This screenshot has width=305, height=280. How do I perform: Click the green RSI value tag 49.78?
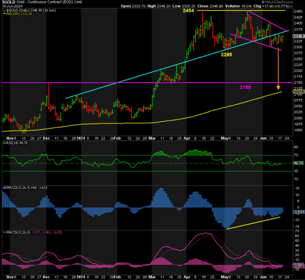tap(298, 163)
